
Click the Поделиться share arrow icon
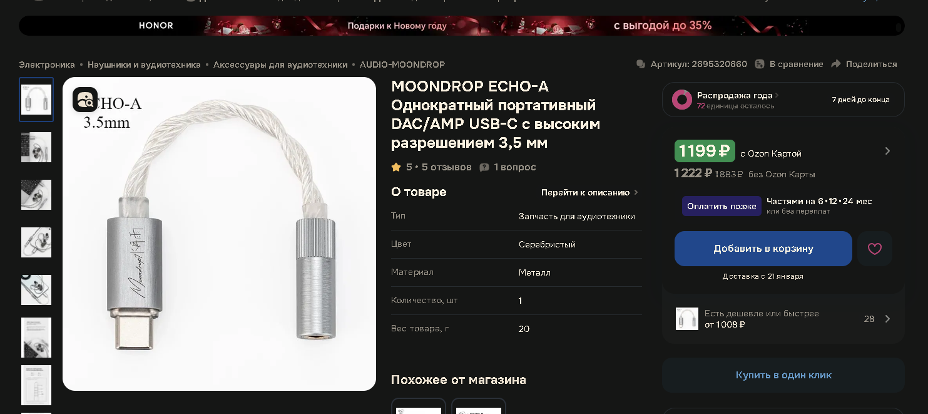pos(836,64)
